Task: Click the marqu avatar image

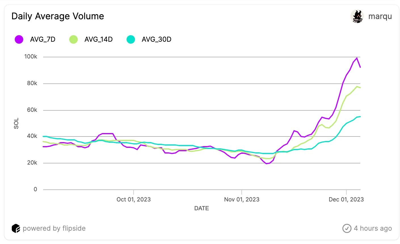Action: 357,16
